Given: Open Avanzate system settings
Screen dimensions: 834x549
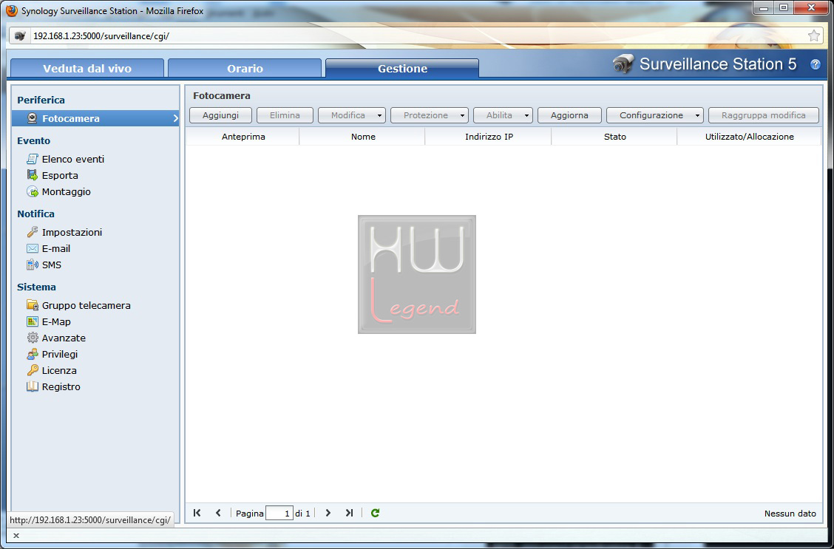Looking at the screenshot, I should pyautogui.click(x=64, y=338).
